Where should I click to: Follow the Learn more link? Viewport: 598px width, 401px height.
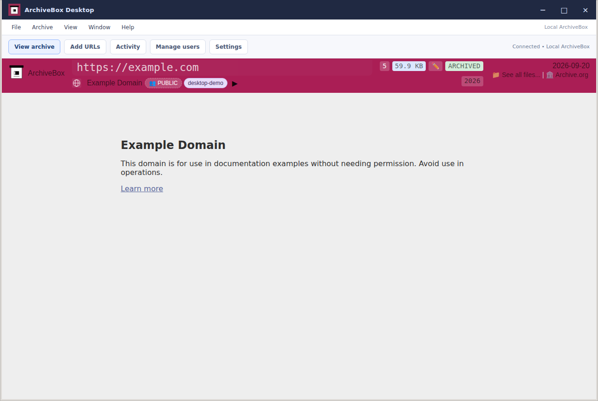coord(142,188)
